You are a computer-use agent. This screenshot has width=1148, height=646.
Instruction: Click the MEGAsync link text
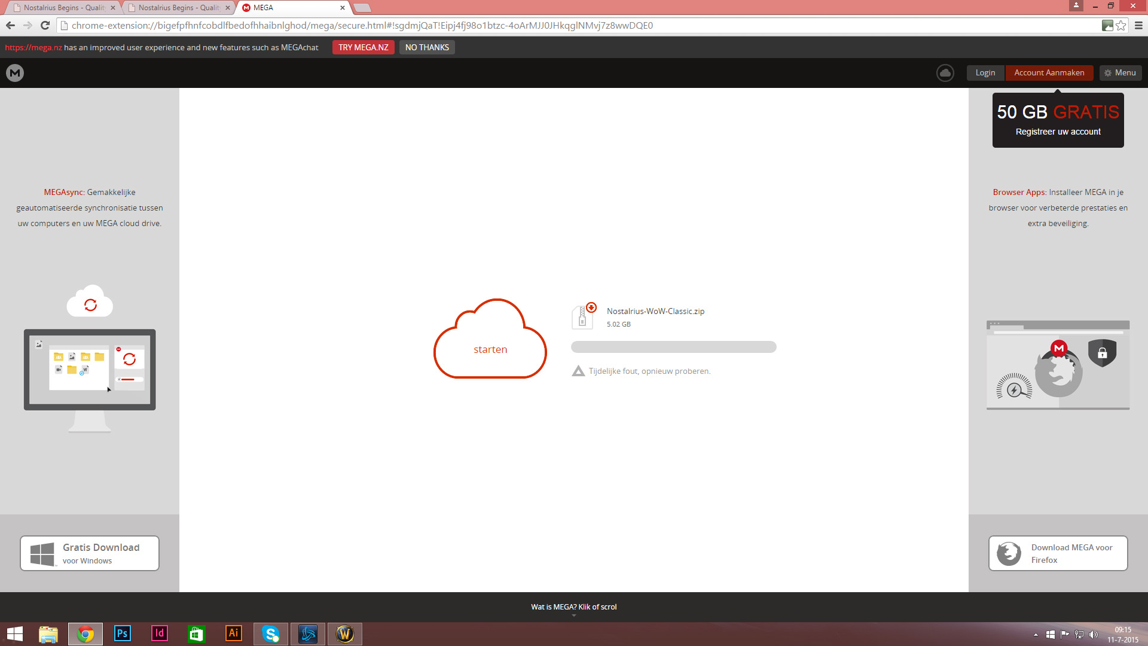[x=64, y=192]
